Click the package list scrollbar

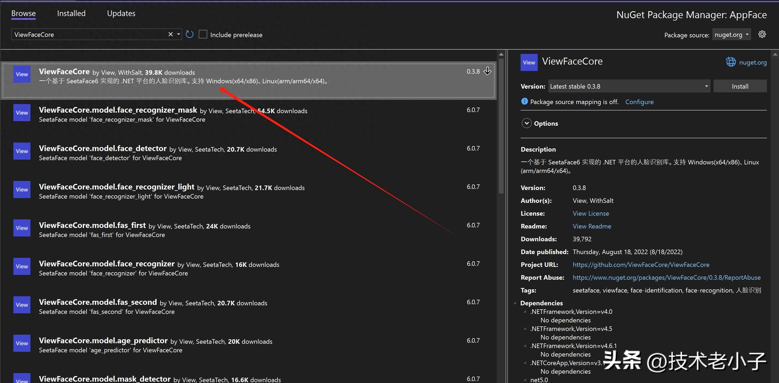coord(501,125)
